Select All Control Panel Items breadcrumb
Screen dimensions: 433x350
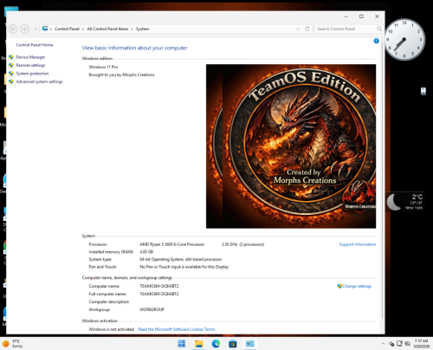point(107,29)
